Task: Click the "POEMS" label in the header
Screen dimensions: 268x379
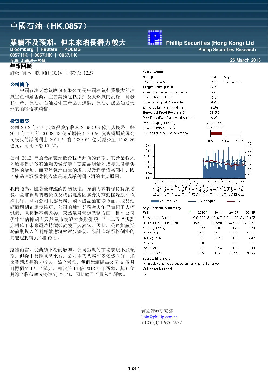Action: (x=72, y=49)
